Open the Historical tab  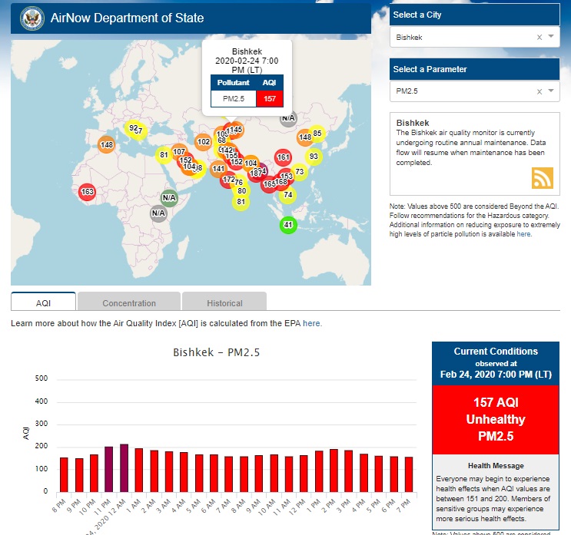[224, 303]
